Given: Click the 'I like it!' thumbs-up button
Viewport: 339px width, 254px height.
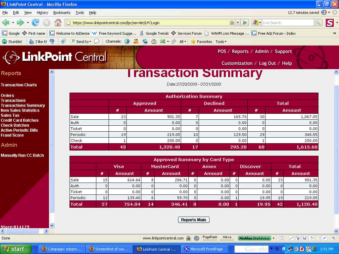Looking at the screenshot, I should point(38,41).
